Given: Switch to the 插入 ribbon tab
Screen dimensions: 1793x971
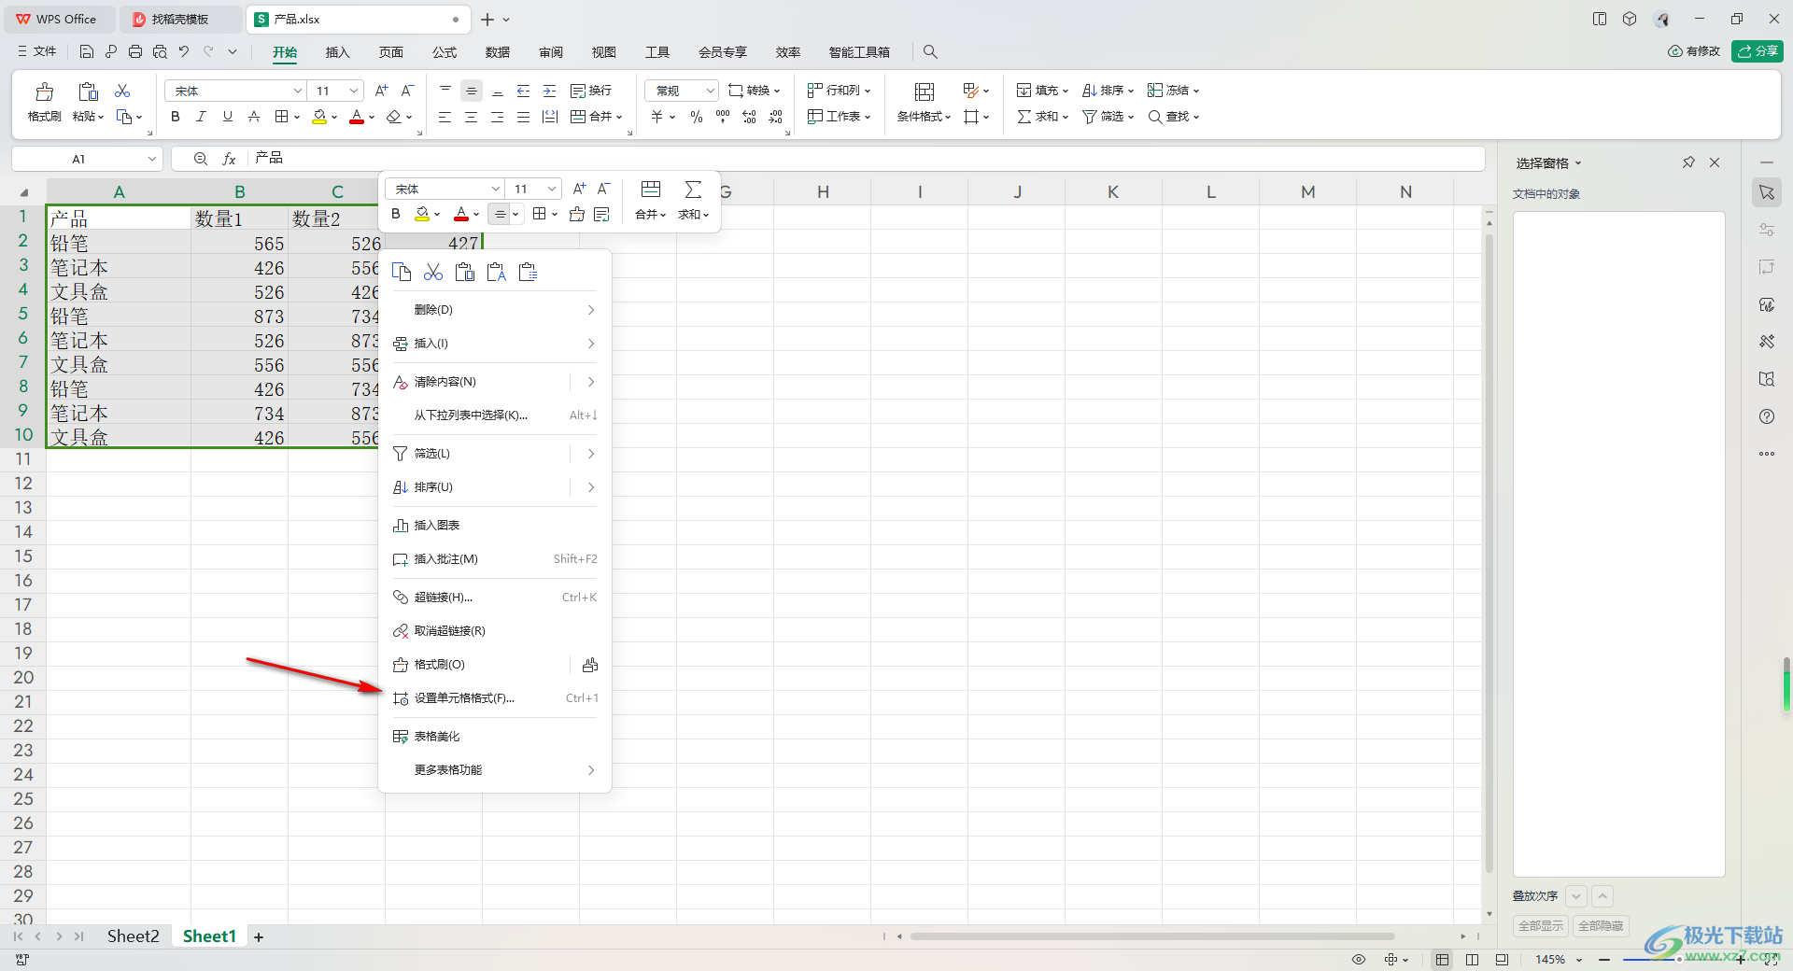Looking at the screenshot, I should 337,52.
